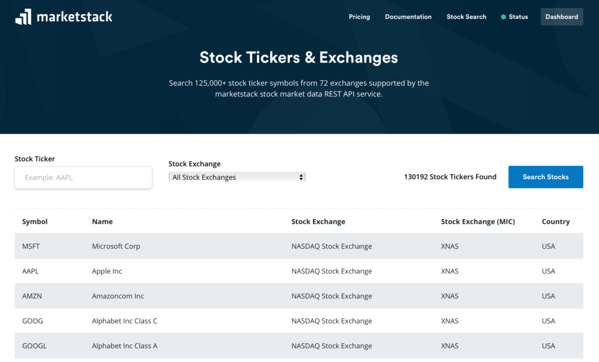Open the Documentation menu item
The width and height of the screenshot is (599, 362).
click(408, 17)
